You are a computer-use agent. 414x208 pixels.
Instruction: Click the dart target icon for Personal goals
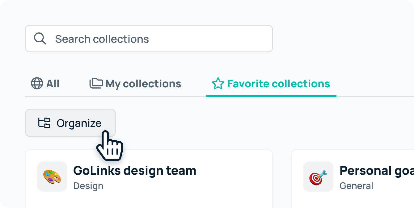(x=318, y=176)
